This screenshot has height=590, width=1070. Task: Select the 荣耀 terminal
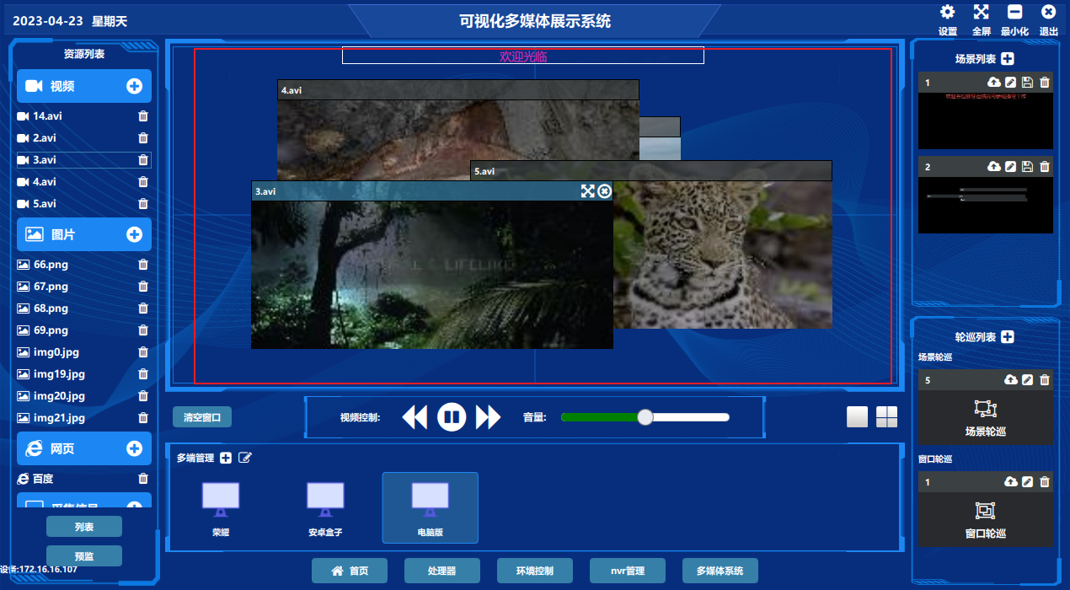pyautogui.click(x=221, y=508)
